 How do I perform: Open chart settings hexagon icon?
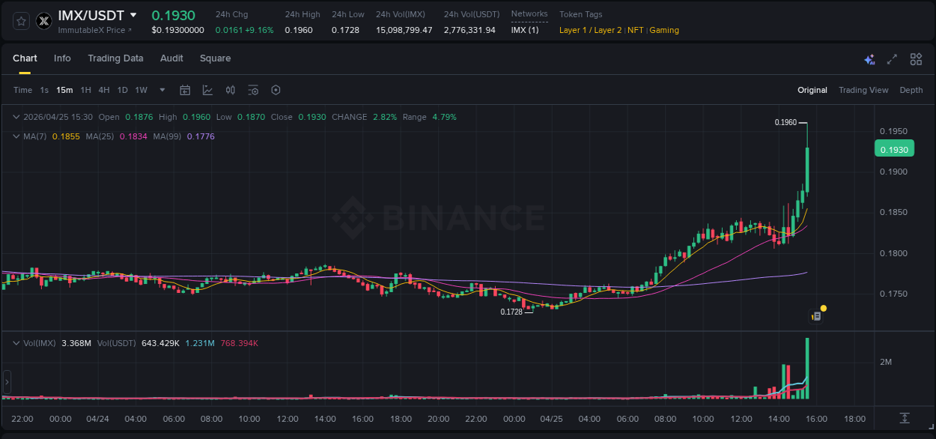tap(276, 89)
